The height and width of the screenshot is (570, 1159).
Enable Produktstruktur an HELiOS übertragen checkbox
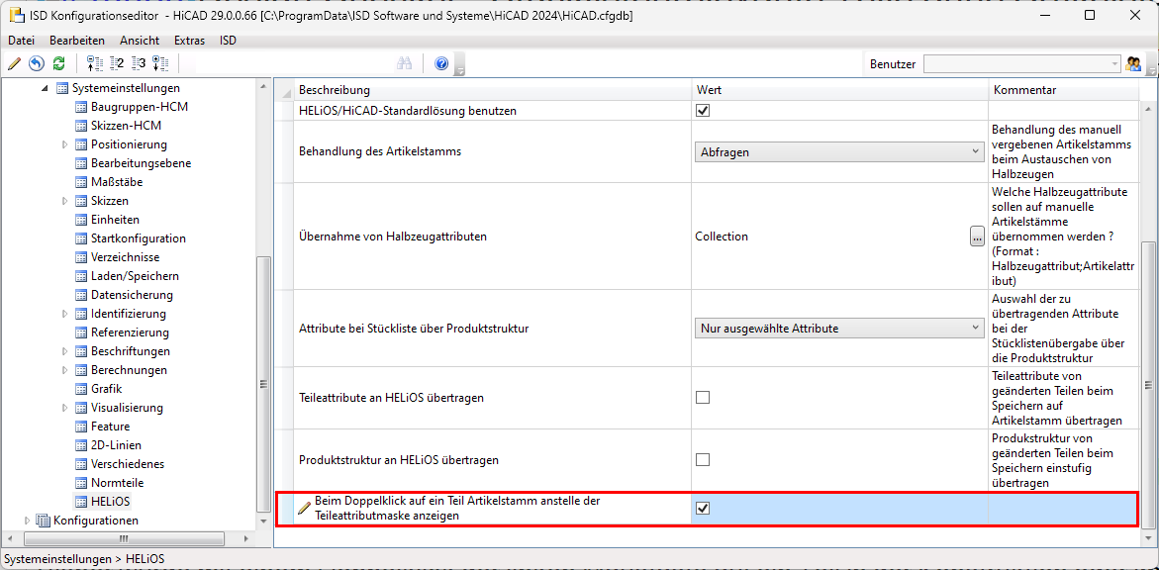click(x=703, y=460)
